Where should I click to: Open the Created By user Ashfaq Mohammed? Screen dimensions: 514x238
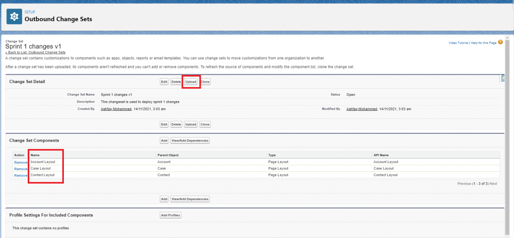[116, 109]
